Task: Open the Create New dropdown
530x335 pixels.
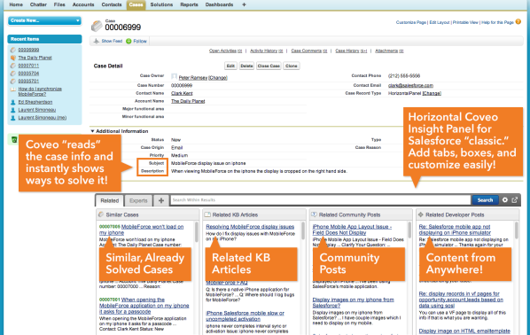Action: 44,20
